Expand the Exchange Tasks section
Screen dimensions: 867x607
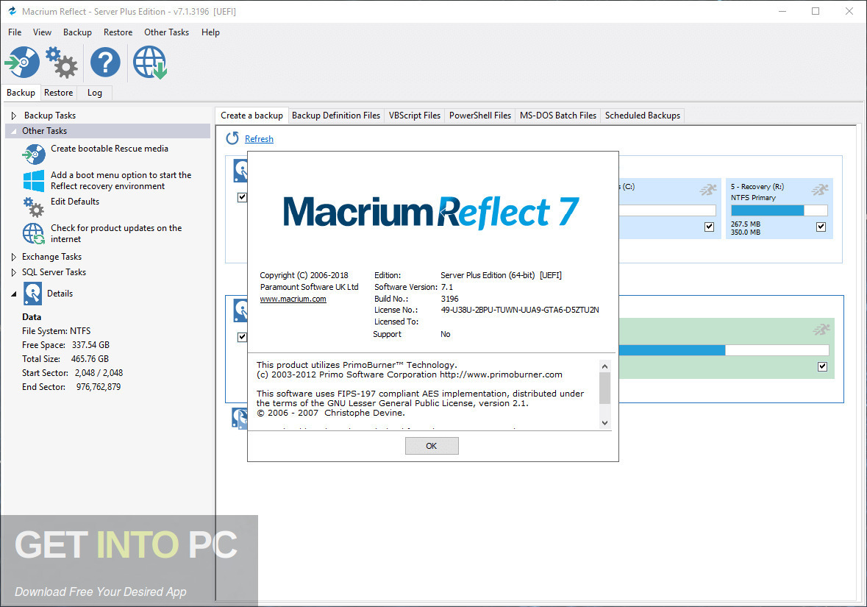(14, 257)
